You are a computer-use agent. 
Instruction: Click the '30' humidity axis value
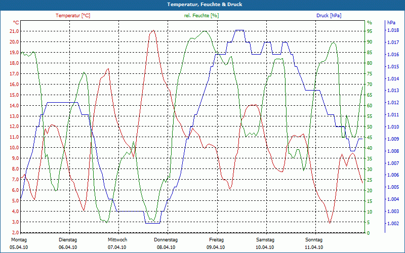pyautogui.click(x=370, y=169)
